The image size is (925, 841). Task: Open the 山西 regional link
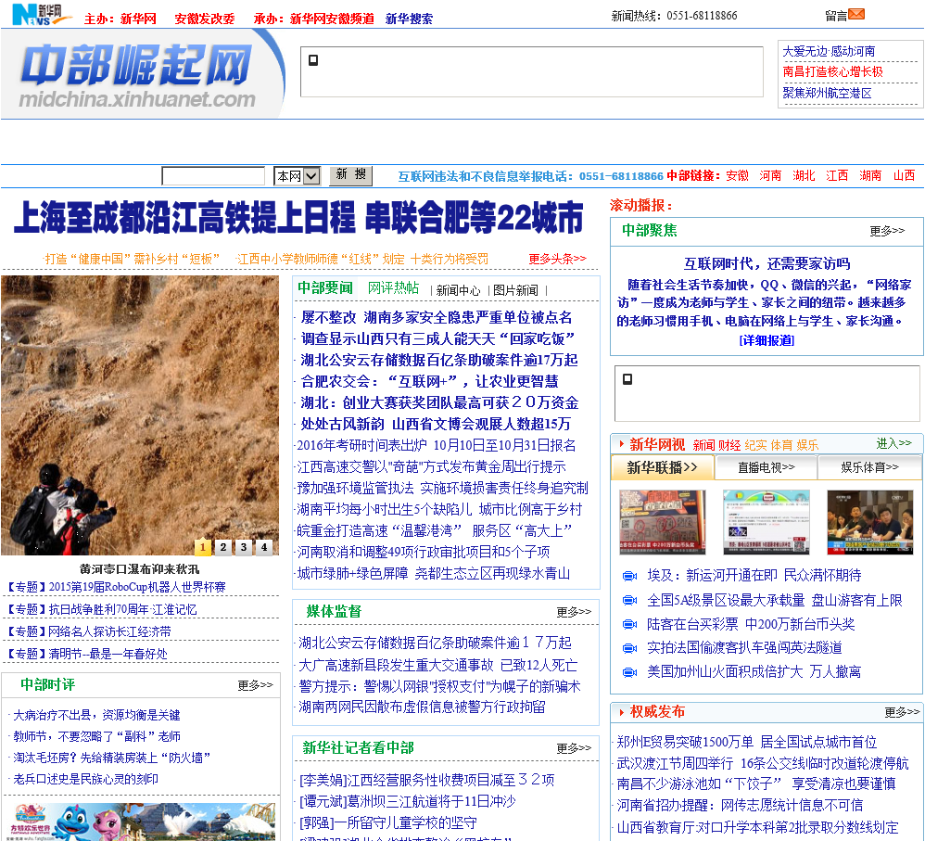pos(905,175)
